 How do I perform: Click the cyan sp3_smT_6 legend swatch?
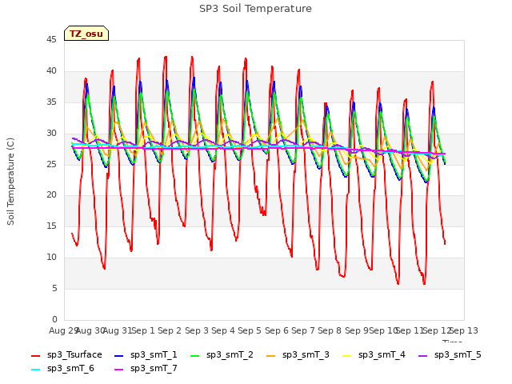tap(35, 370)
